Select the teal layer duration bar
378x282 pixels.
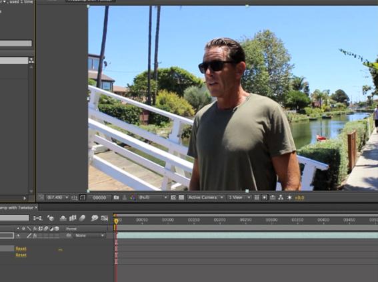click(x=247, y=235)
